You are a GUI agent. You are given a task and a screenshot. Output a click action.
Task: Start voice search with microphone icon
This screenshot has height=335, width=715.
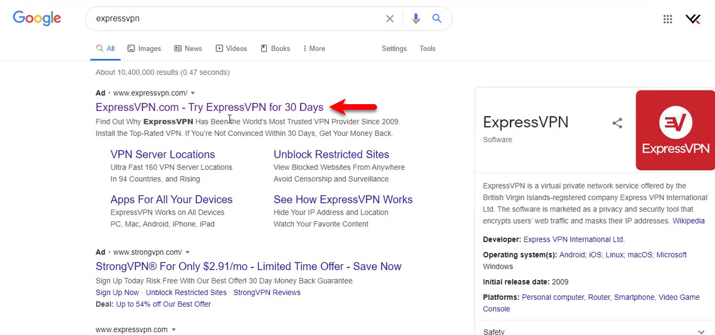pyautogui.click(x=416, y=19)
